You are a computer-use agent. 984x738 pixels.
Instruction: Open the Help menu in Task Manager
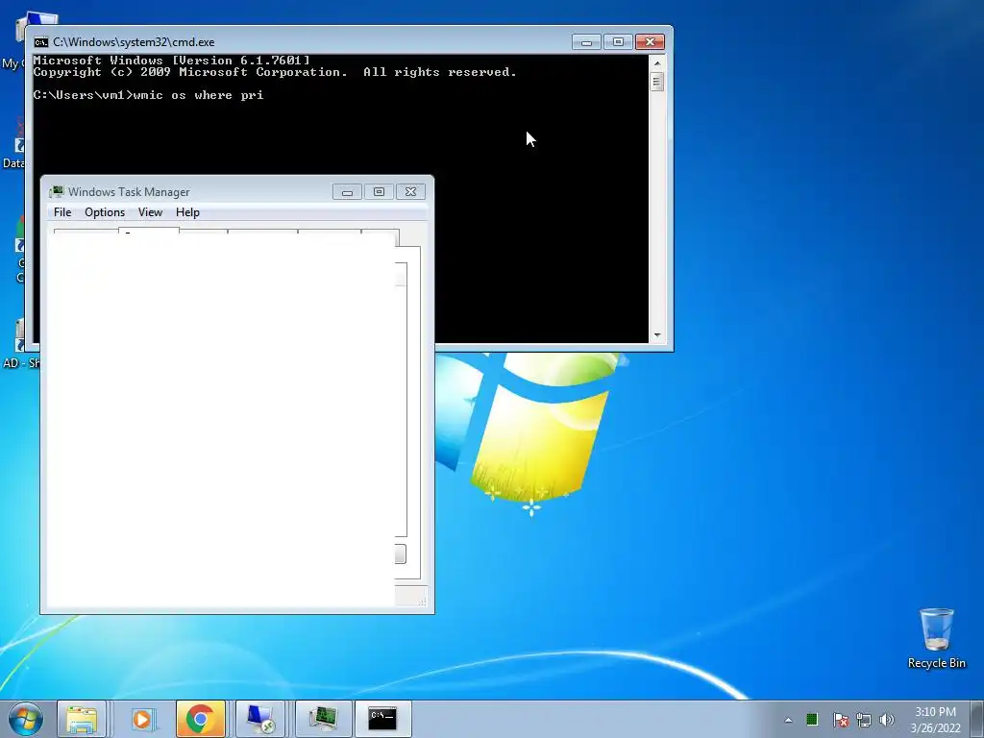pyautogui.click(x=187, y=212)
